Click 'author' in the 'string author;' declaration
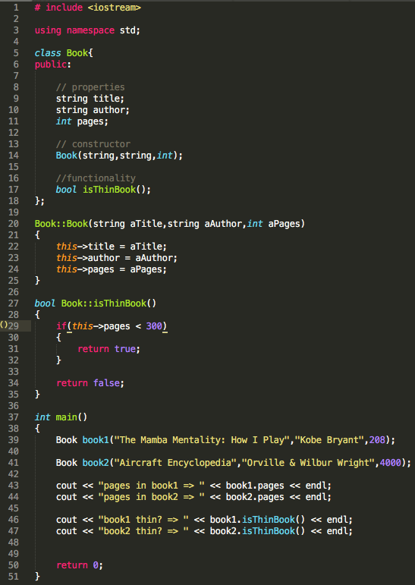This screenshot has height=585, width=415. click(x=108, y=110)
